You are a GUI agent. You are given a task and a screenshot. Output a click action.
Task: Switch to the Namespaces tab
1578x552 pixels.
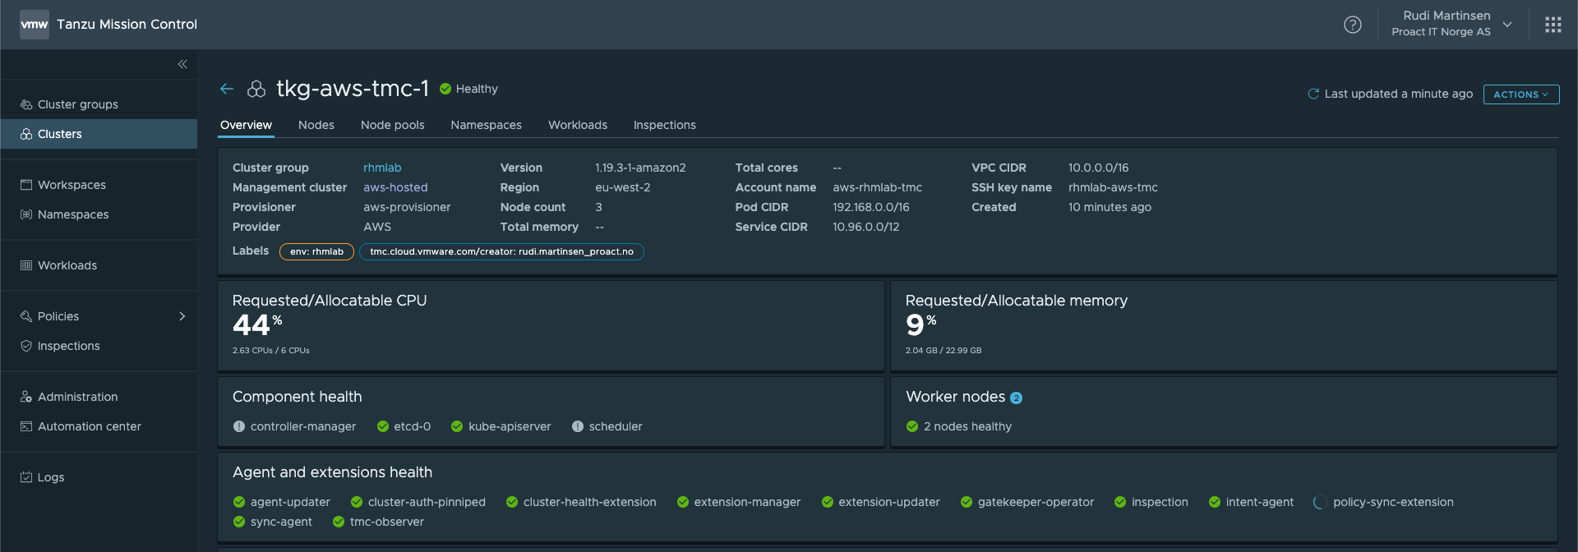pyautogui.click(x=487, y=125)
